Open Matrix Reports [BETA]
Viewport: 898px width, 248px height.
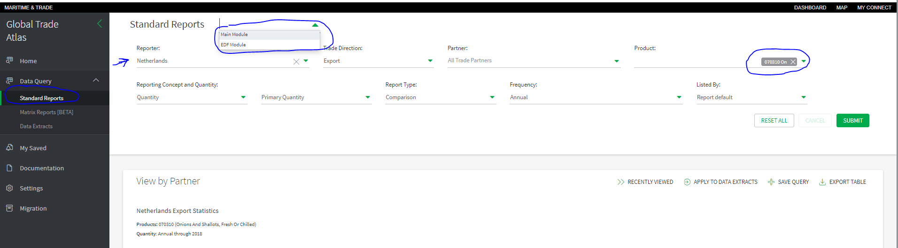pyautogui.click(x=46, y=112)
